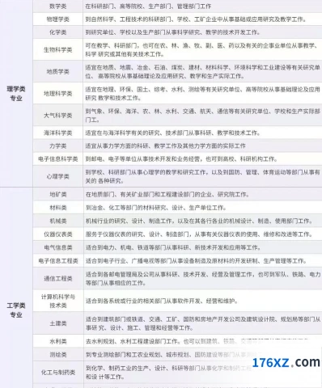Screen dimensions: 322x388
Task: Click the 通信工程类 label
Action: tap(58, 279)
